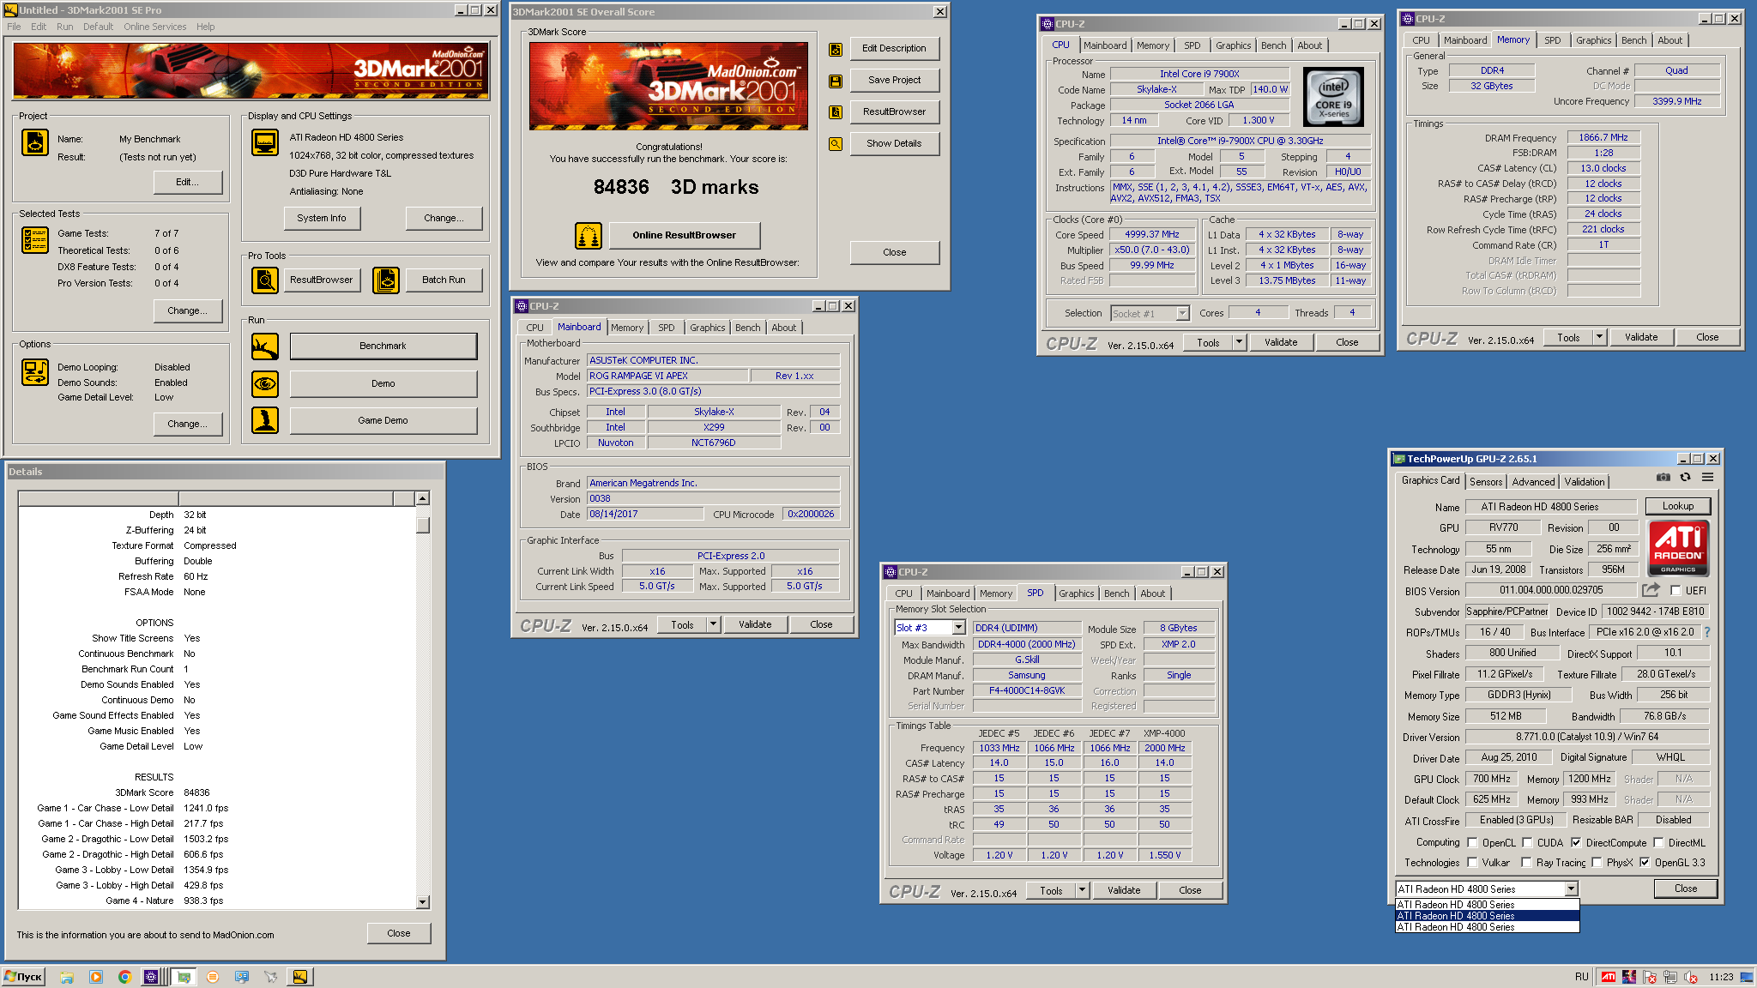This screenshot has width=1757, height=988.
Task: Click the System Info button
Action: point(322,218)
